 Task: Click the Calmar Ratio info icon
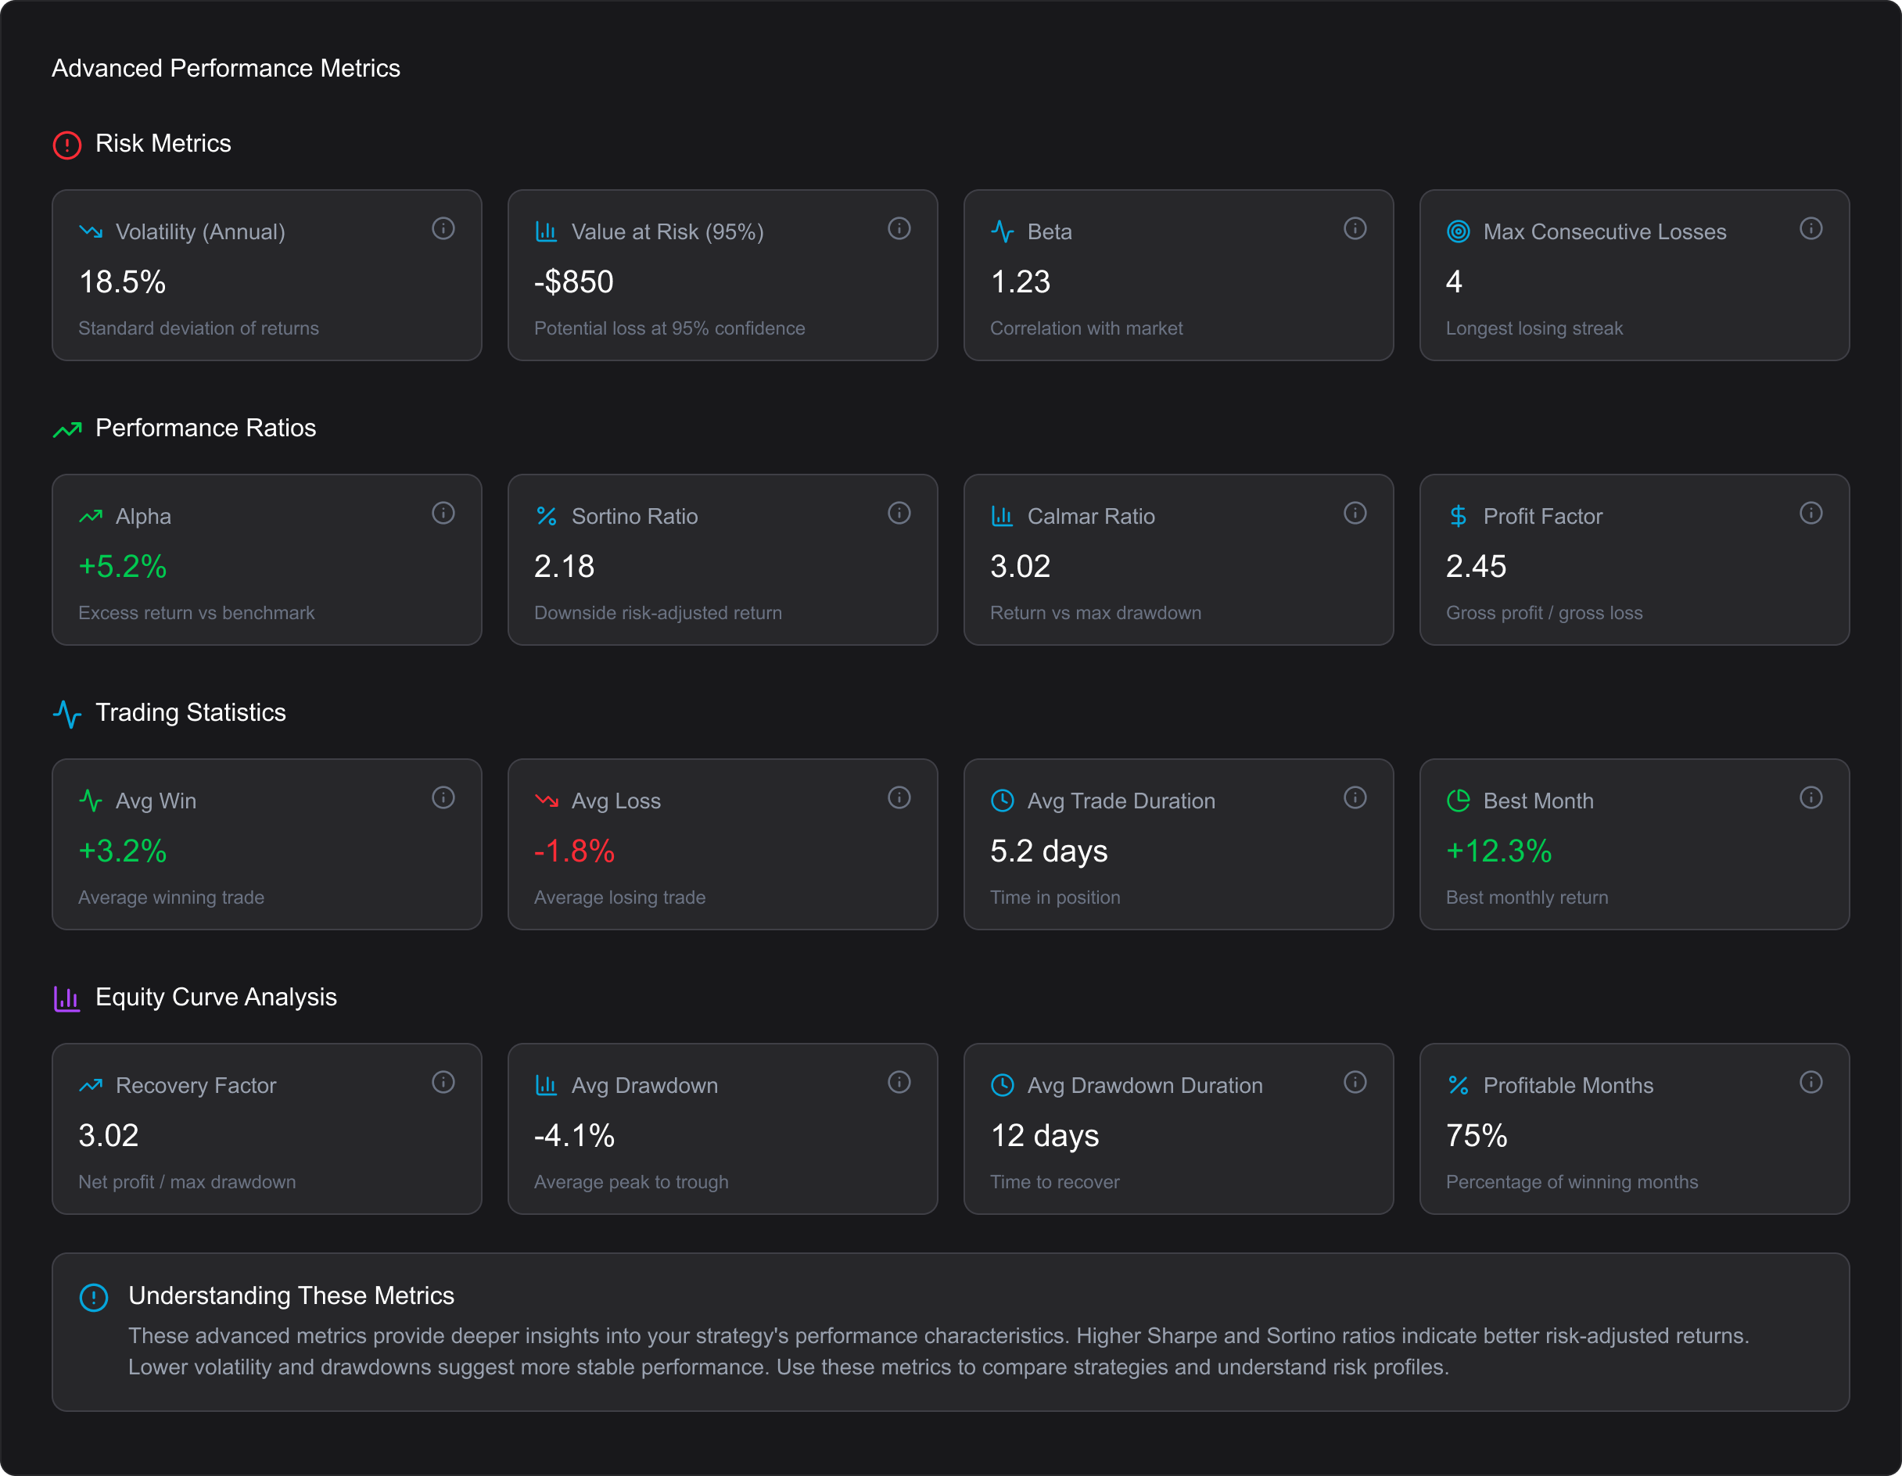(x=1355, y=513)
